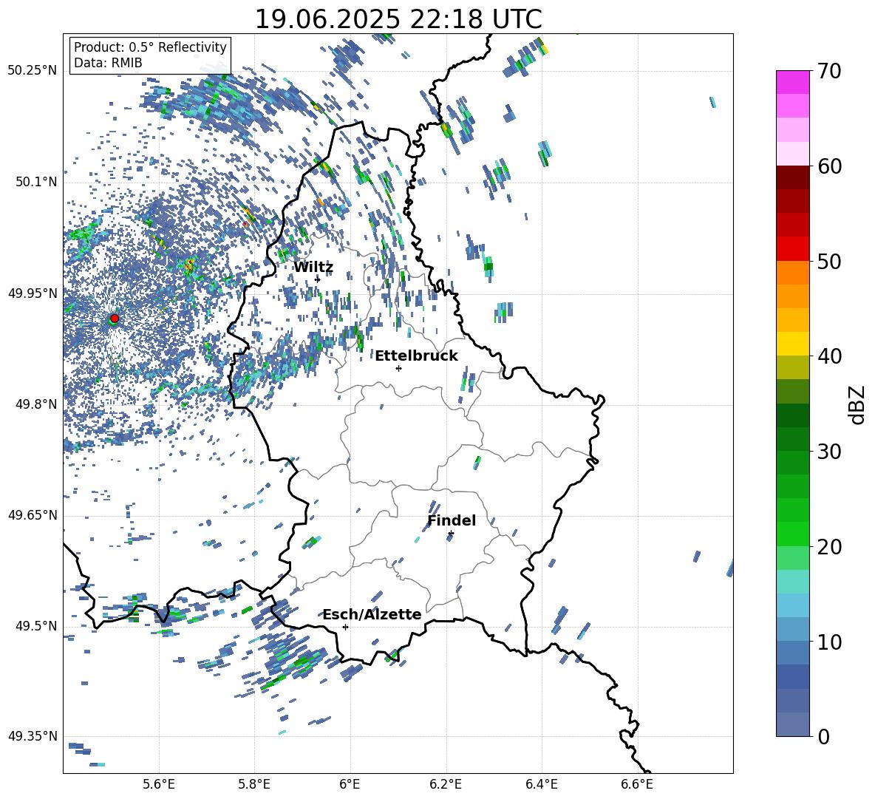
Task: Click the 50.1°N latitude label
Action: (x=37, y=183)
